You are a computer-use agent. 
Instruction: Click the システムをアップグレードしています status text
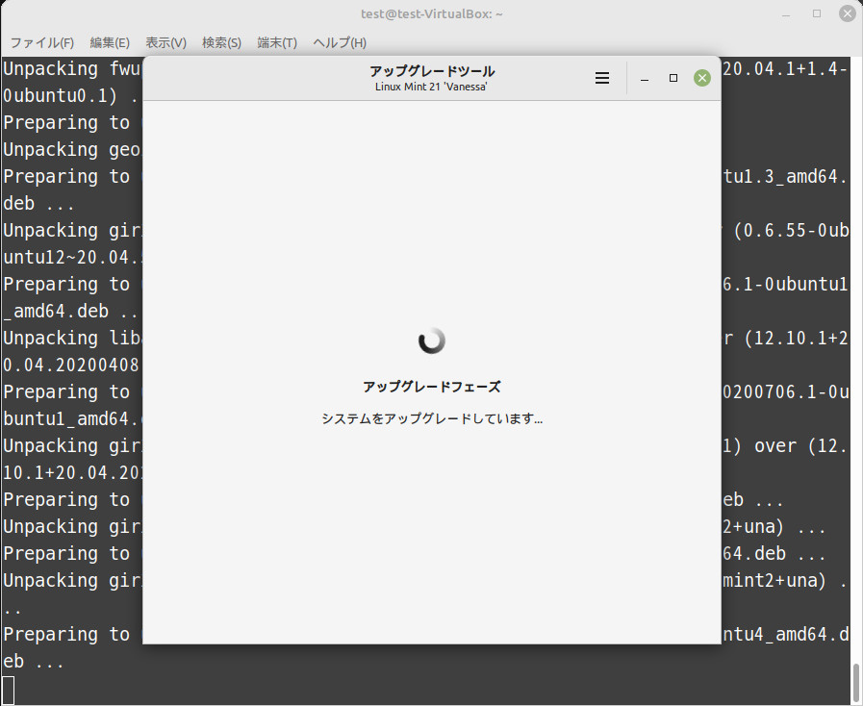[432, 419]
